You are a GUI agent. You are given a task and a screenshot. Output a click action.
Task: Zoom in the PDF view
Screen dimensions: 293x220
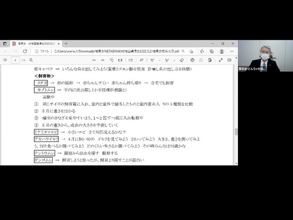click(x=103, y=60)
